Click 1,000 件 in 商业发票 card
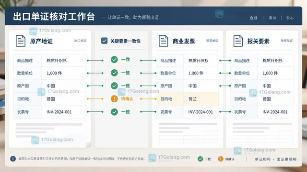 [x=196, y=73]
